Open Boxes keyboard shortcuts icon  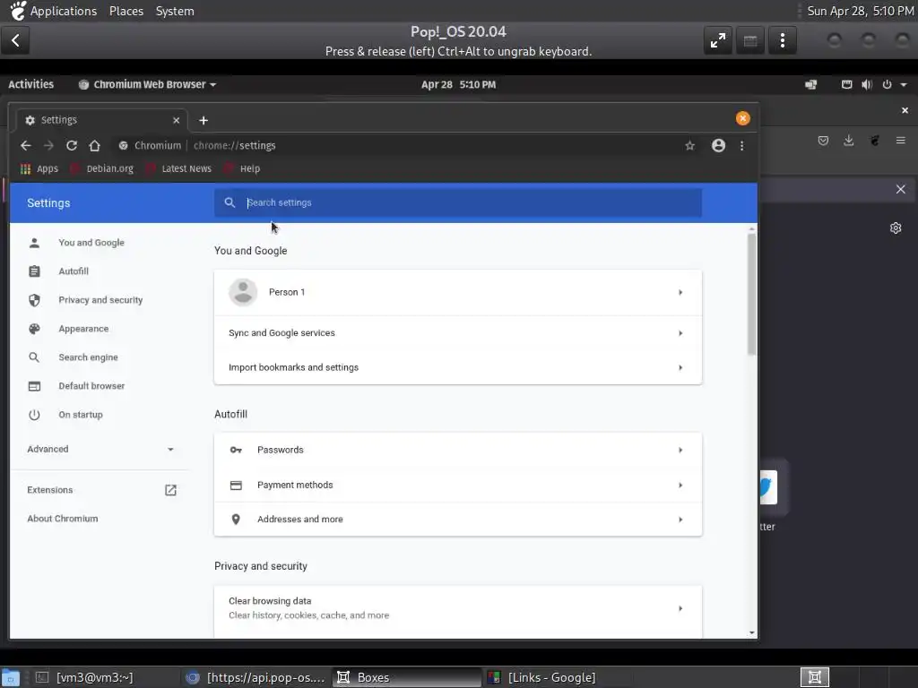(x=750, y=40)
